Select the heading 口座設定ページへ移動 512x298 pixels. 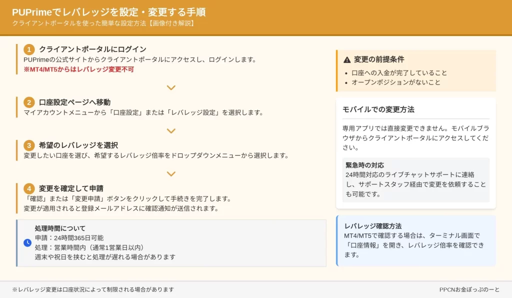(74, 102)
